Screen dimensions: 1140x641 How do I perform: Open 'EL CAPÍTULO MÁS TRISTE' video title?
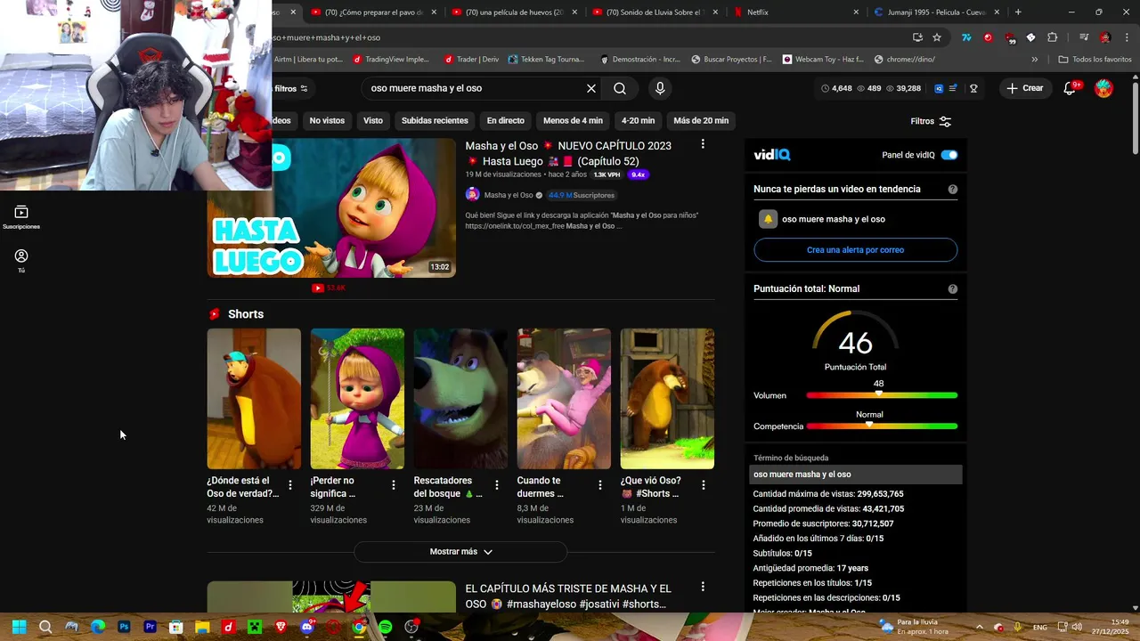point(568,596)
